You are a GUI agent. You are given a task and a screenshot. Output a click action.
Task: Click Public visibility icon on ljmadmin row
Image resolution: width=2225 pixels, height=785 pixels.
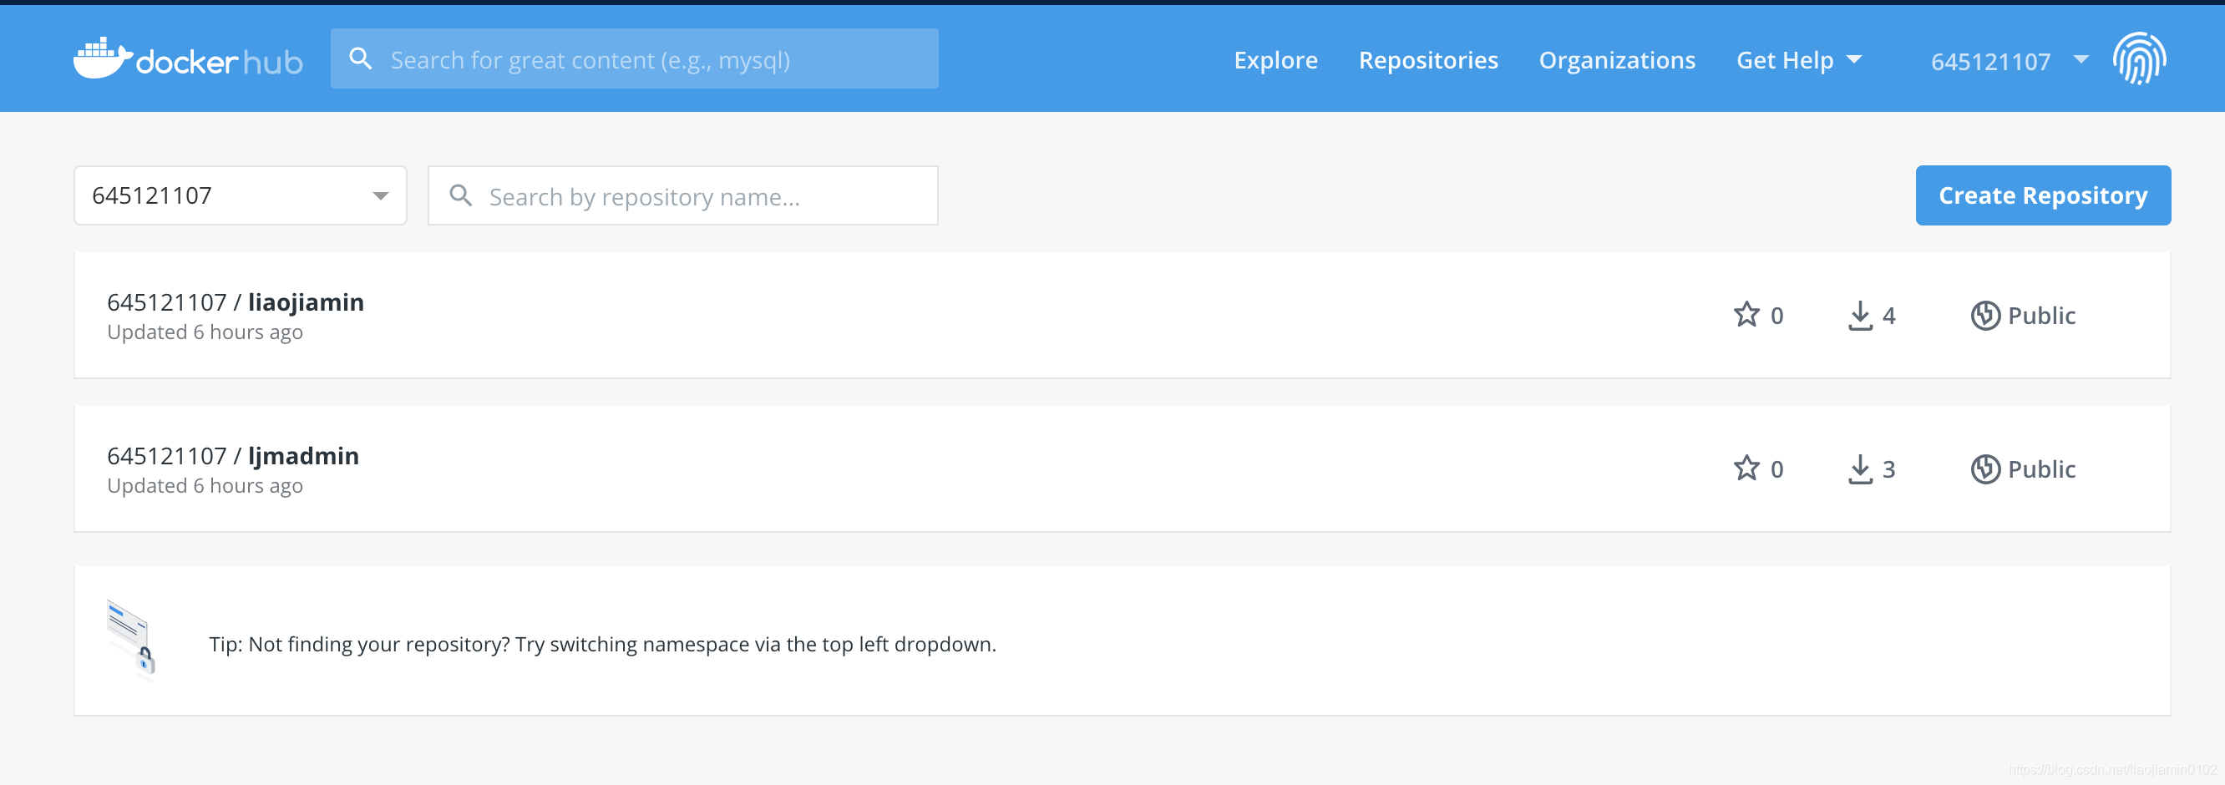point(1985,469)
